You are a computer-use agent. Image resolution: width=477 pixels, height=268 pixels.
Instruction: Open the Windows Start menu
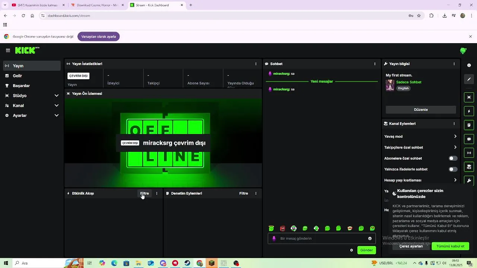click(6, 263)
